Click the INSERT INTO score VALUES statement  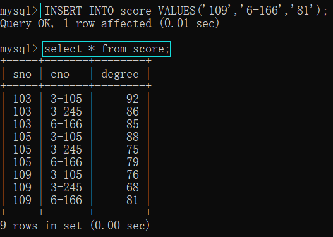[185, 10]
